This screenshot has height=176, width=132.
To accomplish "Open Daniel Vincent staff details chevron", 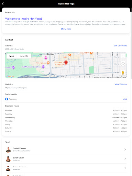I will [125, 150].
